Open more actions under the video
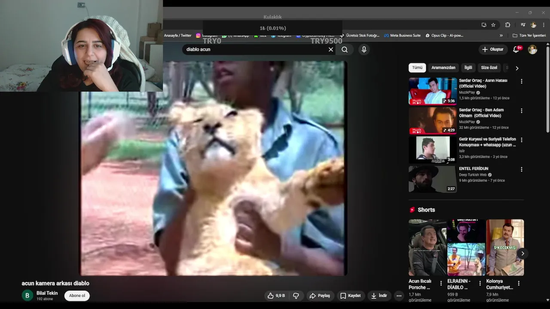Image resolution: width=550 pixels, height=309 pixels. click(x=399, y=296)
